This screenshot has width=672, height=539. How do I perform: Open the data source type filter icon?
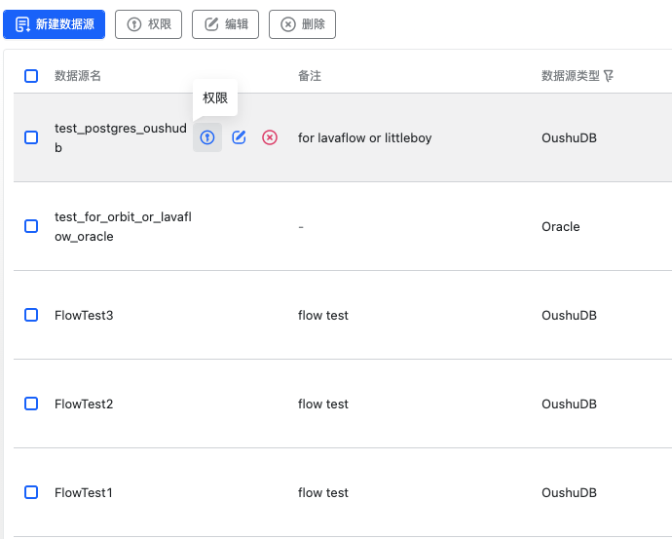(x=609, y=76)
